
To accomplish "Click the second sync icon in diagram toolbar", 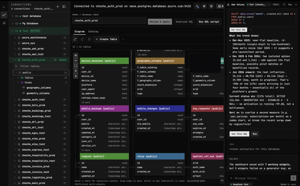I will (x=82, y=39).
